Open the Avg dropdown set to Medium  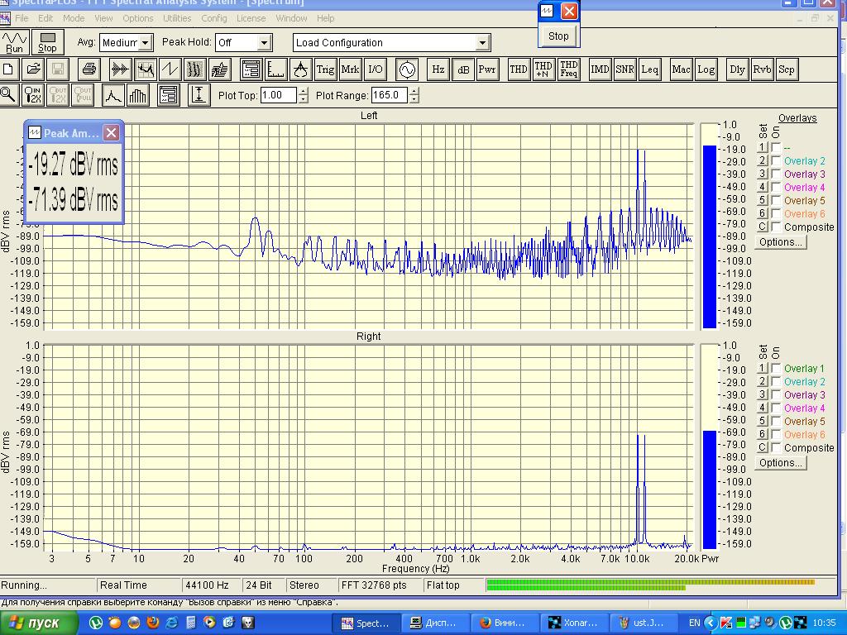pos(146,43)
